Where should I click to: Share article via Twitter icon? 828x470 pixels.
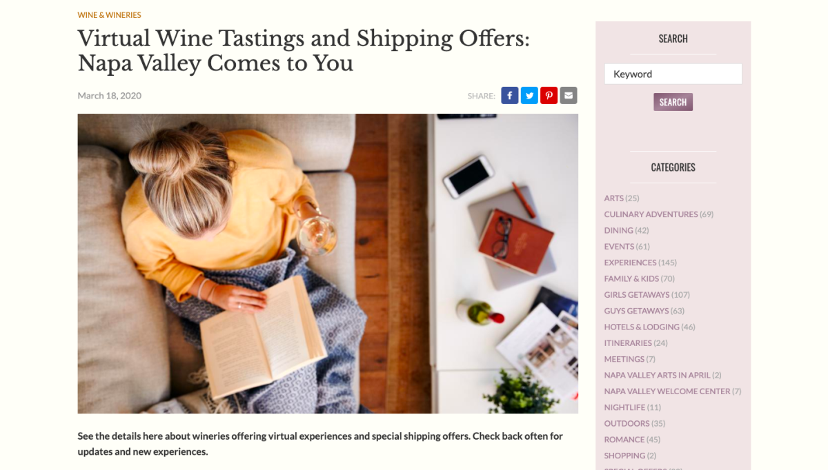[529, 96]
